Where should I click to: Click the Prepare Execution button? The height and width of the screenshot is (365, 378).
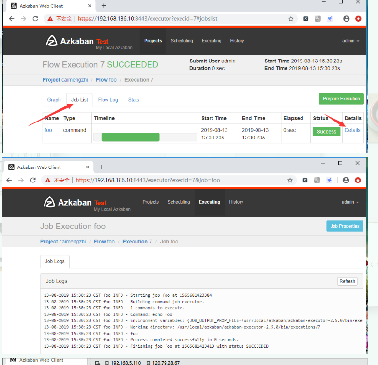[x=341, y=99]
